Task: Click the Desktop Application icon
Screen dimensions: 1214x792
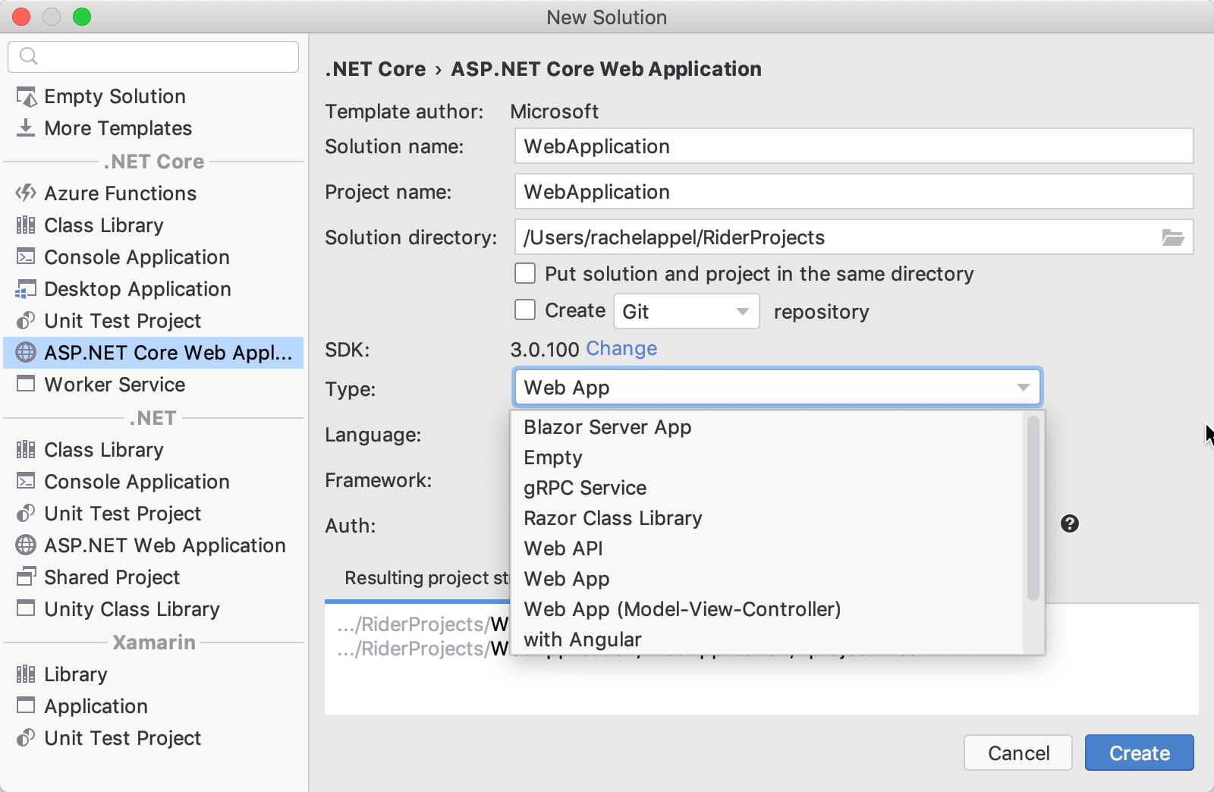Action: pos(26,289)
